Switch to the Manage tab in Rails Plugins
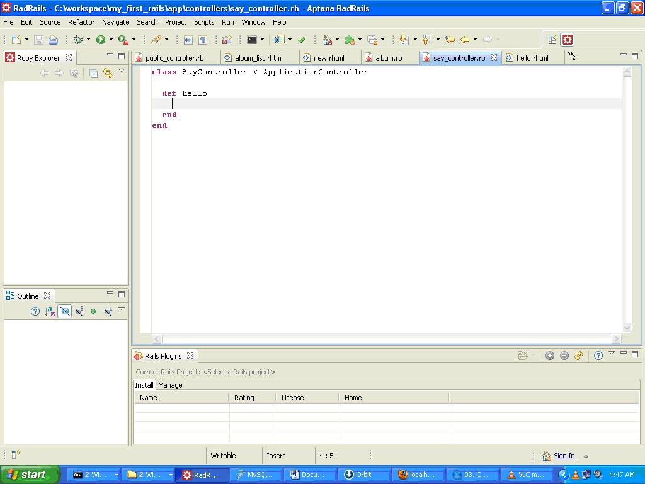Viewport: 645px width, 484px height. click(x=170, y=385)
